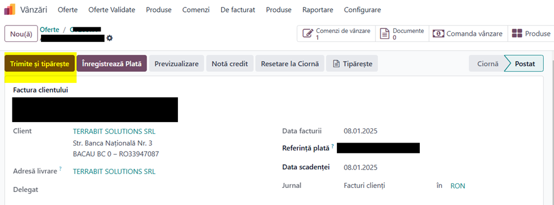Click the Produse grid icon
554x205 pixels.
click(517, 34)
